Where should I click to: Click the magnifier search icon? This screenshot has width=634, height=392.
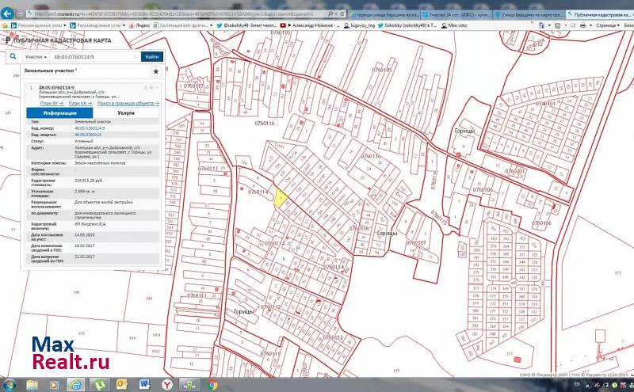[x=13, y=57]
